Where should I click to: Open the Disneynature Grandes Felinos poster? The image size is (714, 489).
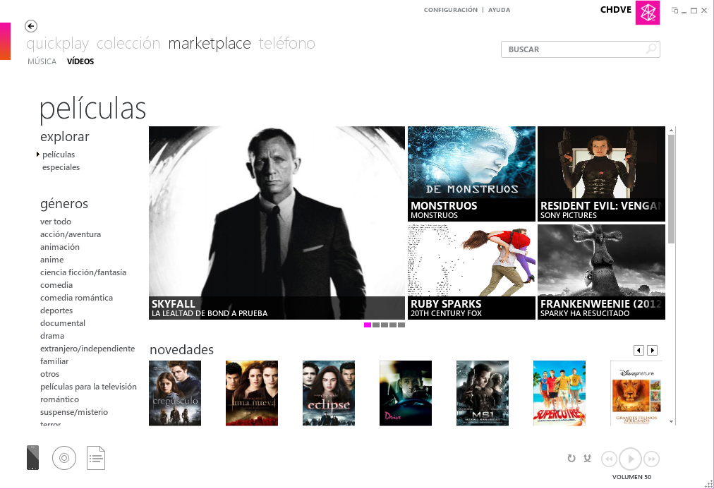pos(636,393)
